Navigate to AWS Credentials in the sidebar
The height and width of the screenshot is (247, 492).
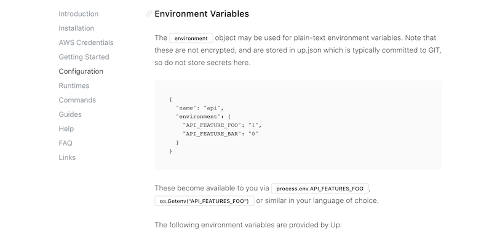pyautogui.click(x=85, y=42)
